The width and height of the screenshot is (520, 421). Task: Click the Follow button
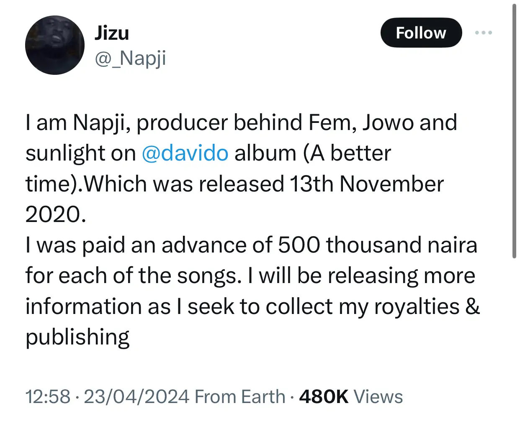tap(421, 33)
